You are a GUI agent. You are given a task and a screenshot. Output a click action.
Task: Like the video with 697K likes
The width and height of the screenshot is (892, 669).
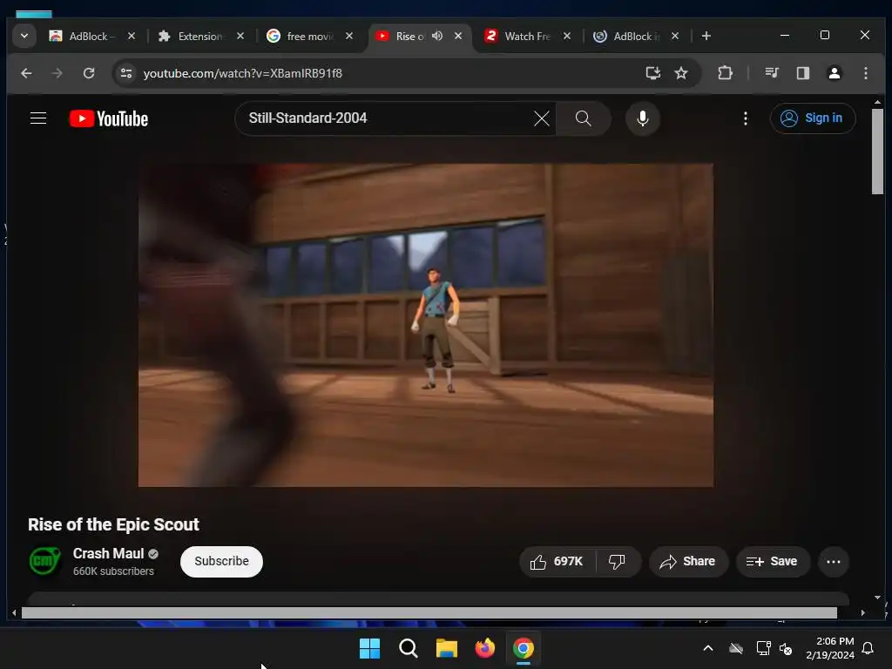tap(557, 562)
